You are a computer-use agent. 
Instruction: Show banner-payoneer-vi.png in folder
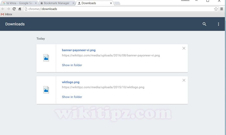coord(72,65)
